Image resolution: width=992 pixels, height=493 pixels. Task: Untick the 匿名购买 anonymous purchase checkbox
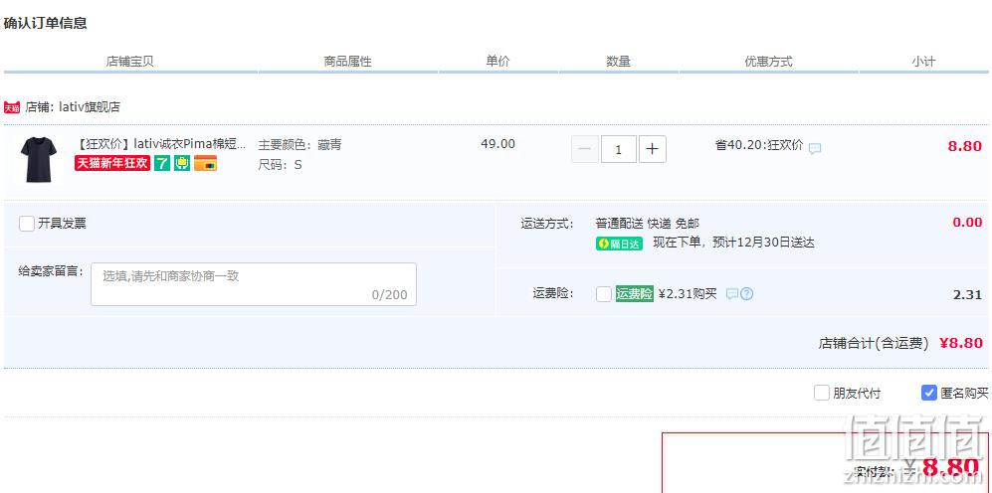pos(928,394)
